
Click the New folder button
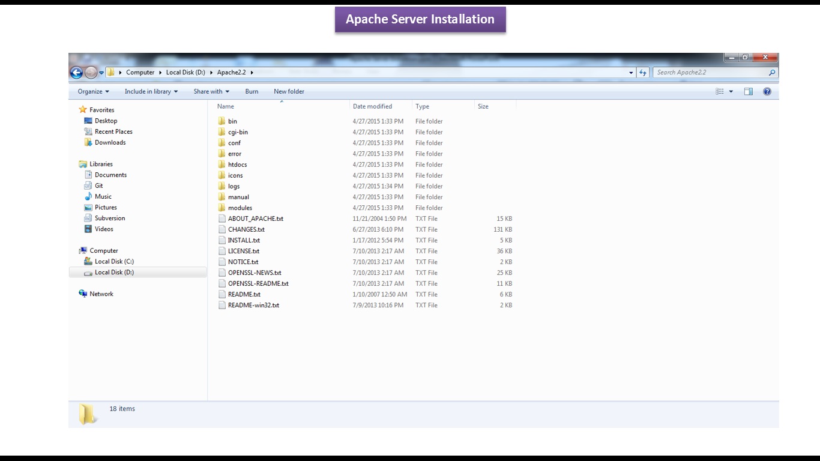[289, 92]
